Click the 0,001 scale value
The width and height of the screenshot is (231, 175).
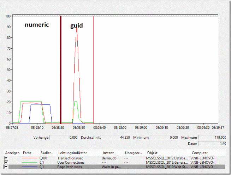(x=43, y=158)
